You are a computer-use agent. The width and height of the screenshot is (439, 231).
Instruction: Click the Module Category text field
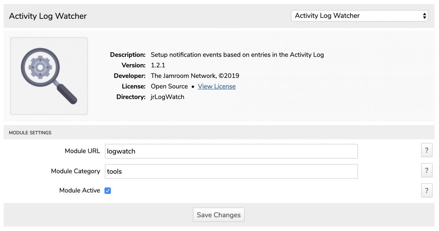tap(231, 172)
